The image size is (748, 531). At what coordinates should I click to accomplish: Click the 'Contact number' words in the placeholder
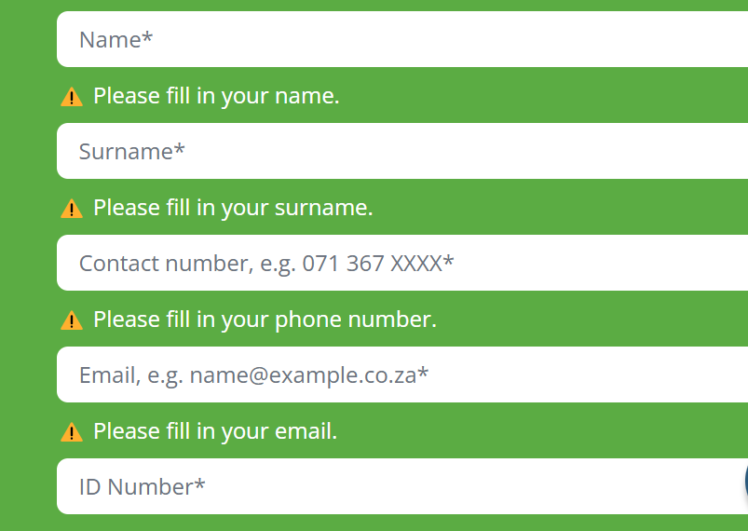coord(164,264)
